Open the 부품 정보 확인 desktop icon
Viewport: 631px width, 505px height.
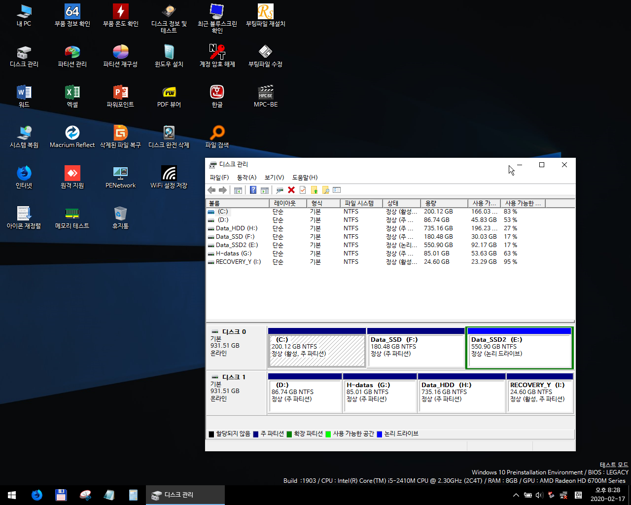tap(72, 16)
